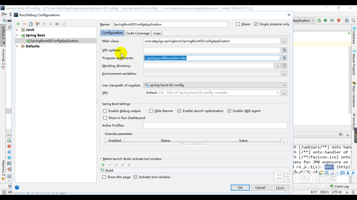Screen dimensions: 357x200
Task: Collapse Before launch section triangle
Action: click(x=101, y=159)
